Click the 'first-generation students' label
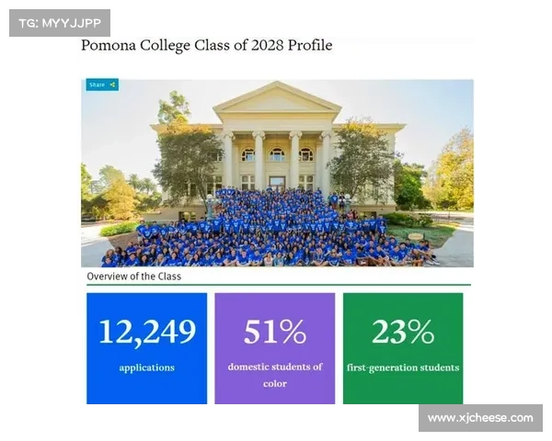 (403, 367)
